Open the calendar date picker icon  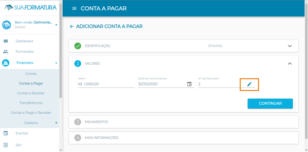(189, 84)
